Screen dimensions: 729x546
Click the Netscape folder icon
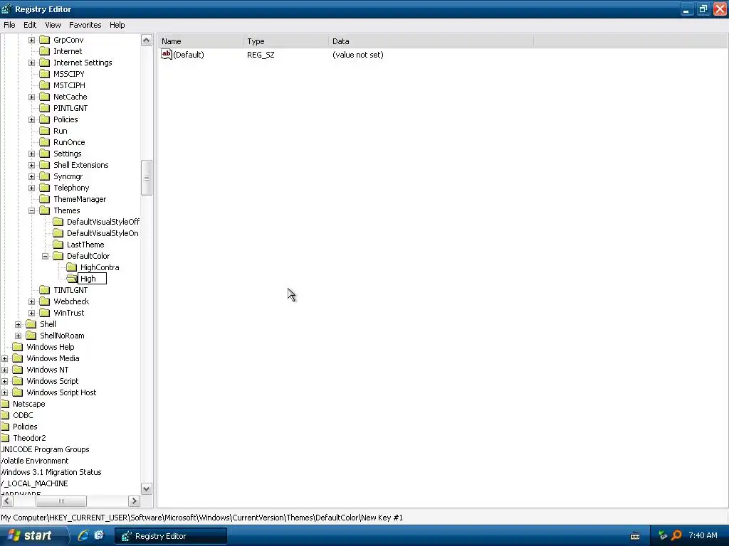[x=5, y=404]
